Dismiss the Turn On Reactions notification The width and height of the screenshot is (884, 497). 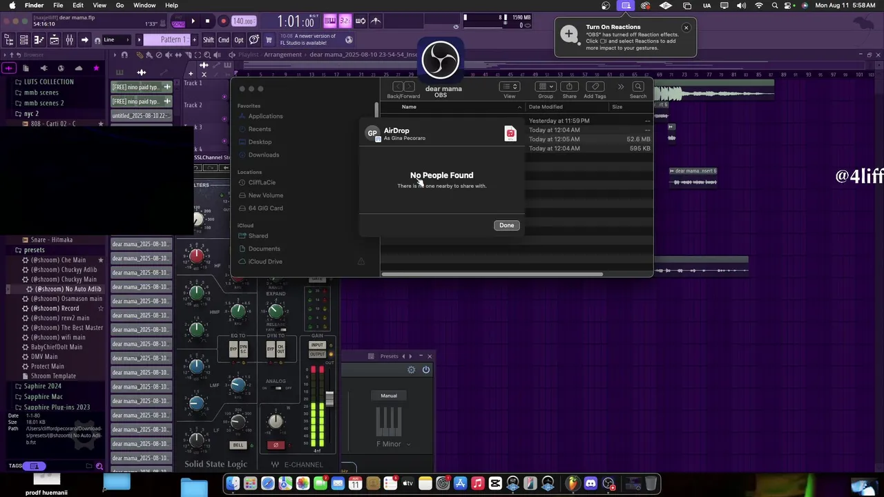[686, 28]
